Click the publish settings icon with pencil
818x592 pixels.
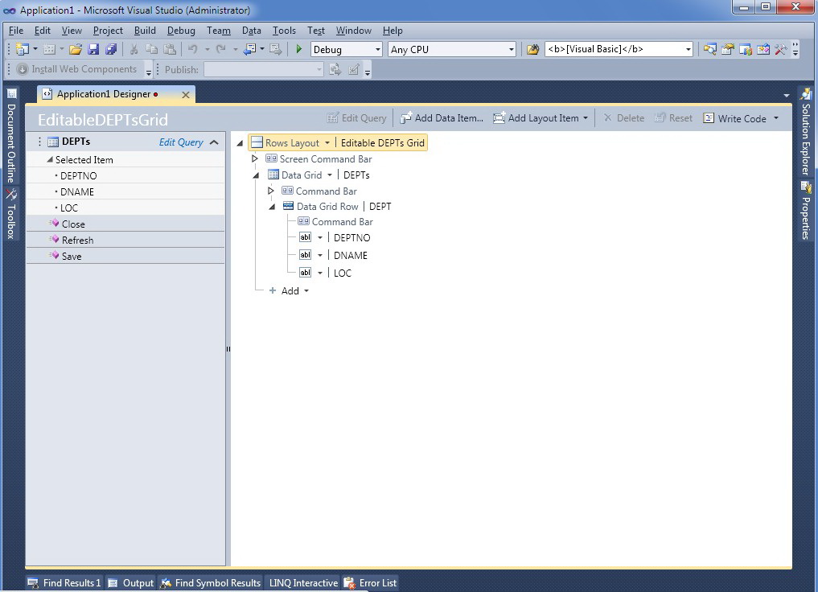coord(354,69)
